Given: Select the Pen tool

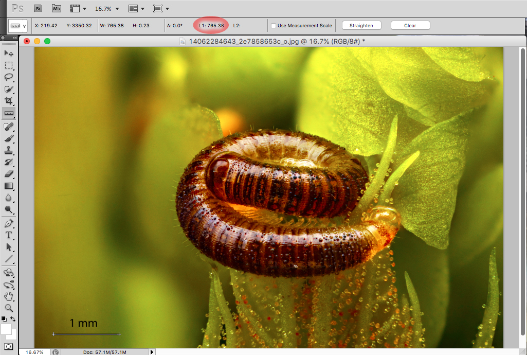Looking at the screenshot, I should (x=9, y=223).
